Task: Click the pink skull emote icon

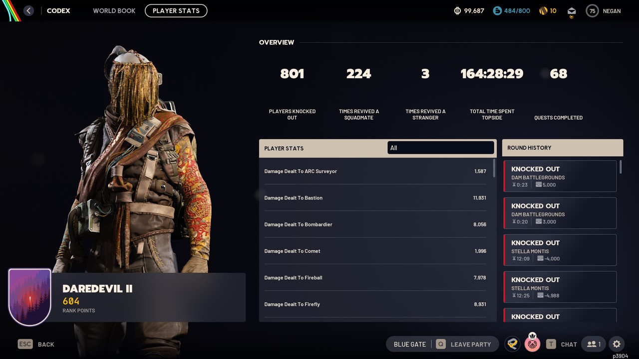Action: (533, 344)
